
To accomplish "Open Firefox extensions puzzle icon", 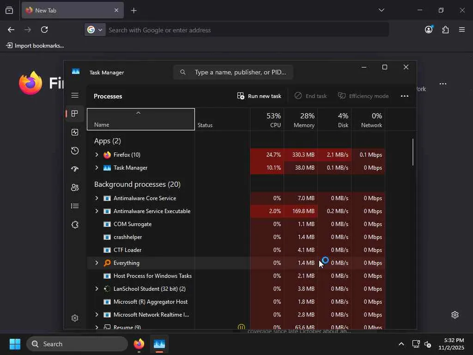I will point(446,30).
